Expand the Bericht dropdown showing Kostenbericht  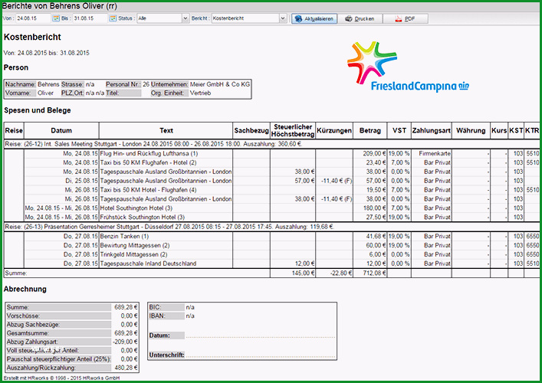pyautogui.click(x=283, y=18)
